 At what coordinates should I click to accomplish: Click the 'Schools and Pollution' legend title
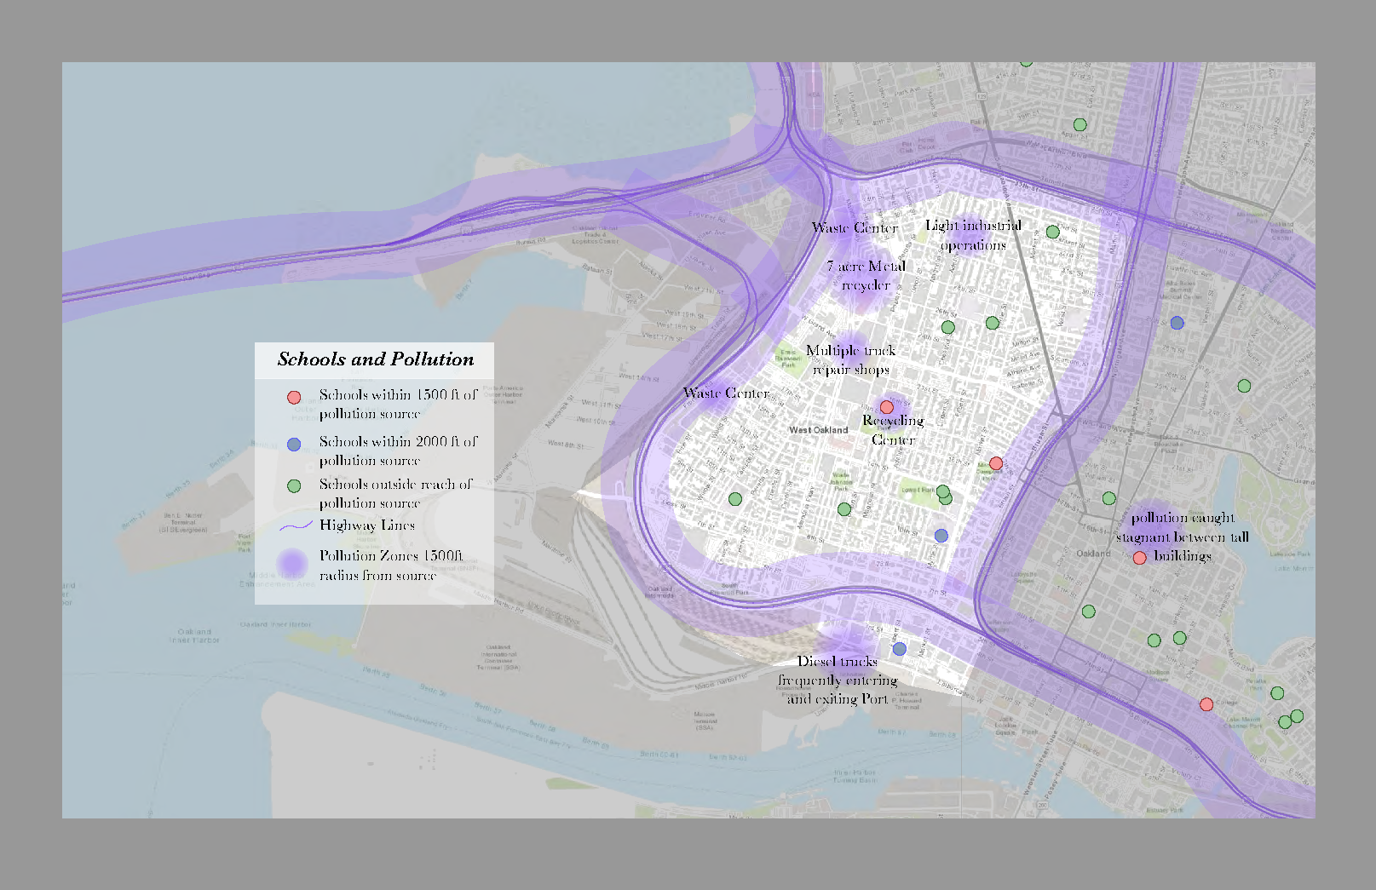(375, 359)
